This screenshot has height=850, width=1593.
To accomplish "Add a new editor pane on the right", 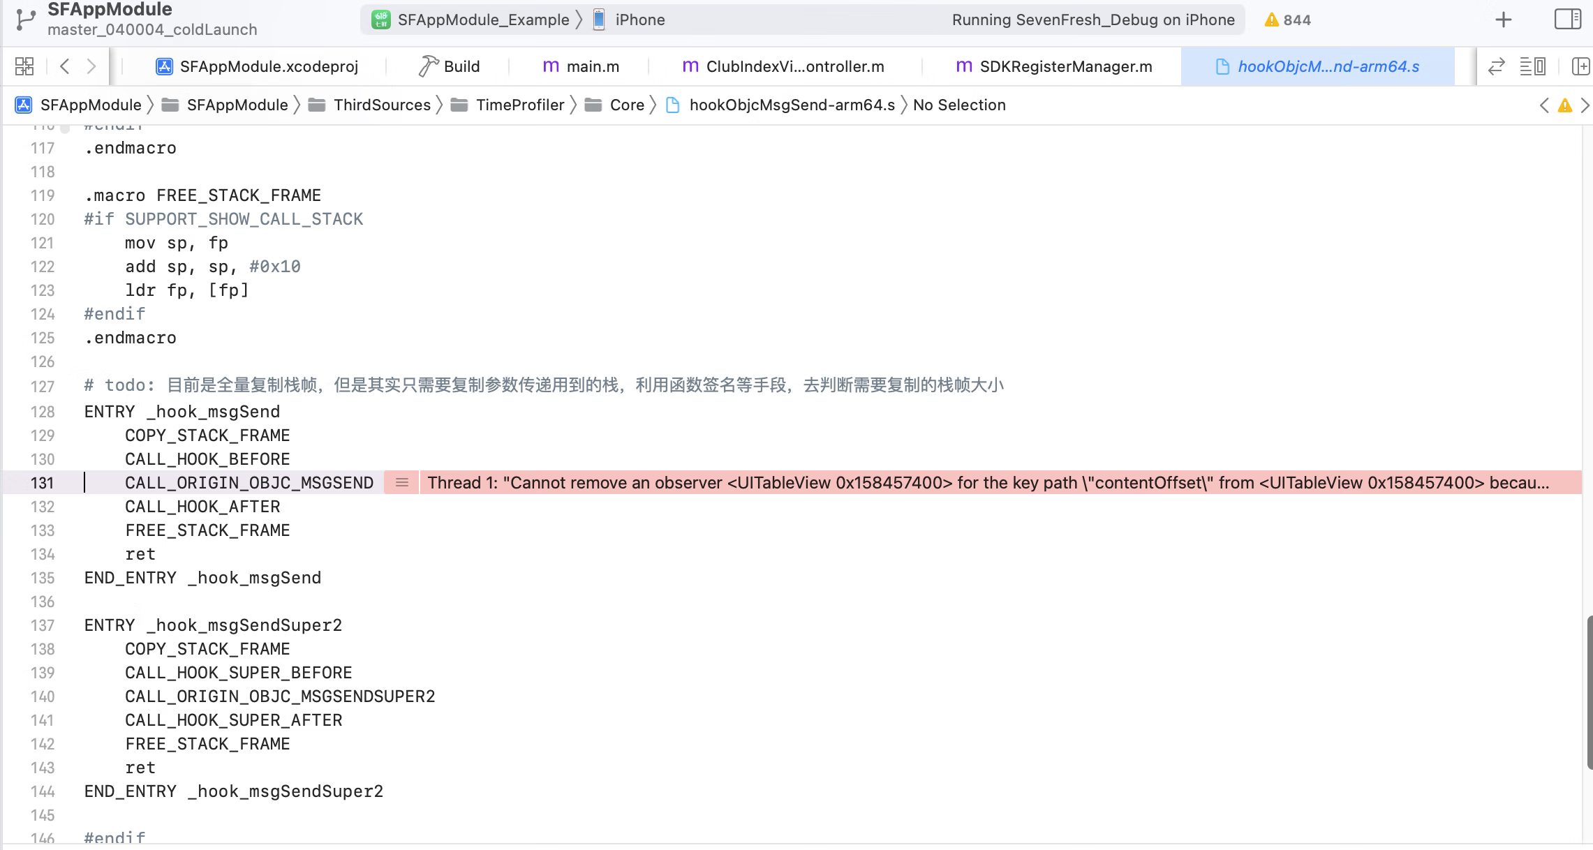I will 1580,66.
